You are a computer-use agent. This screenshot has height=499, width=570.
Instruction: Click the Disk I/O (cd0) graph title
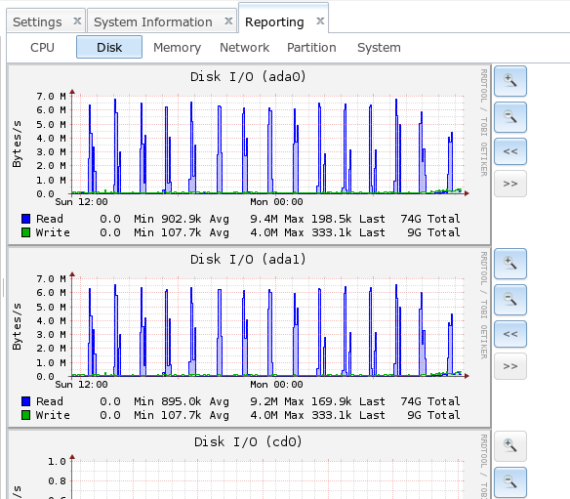[248, 442]
